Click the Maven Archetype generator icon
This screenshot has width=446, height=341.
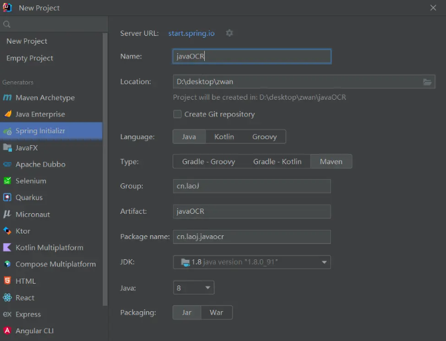7,97
